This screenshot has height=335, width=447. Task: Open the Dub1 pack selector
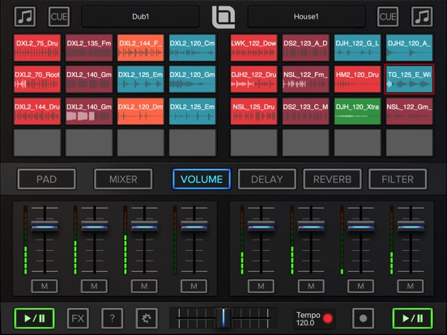coord(140,17)
